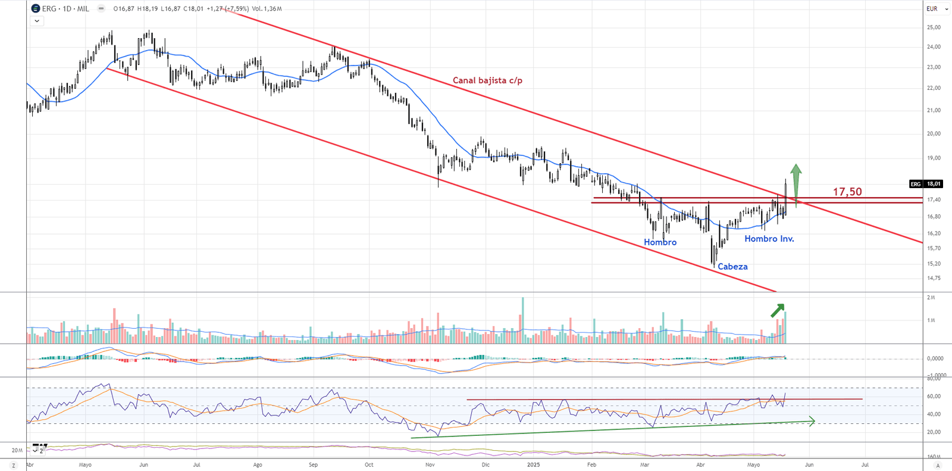952x471 pixels.
Task: Toggle auto scale with the A button
Action: (938, 465)
